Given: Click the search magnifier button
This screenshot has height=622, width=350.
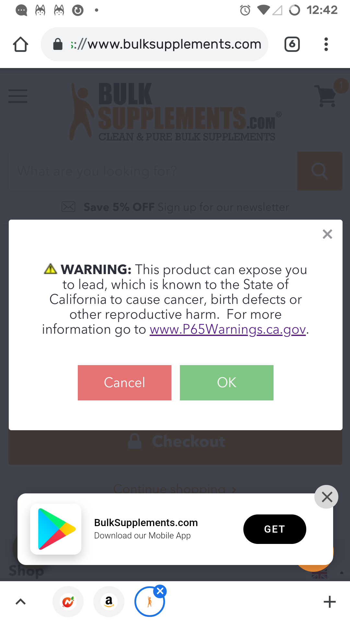Looking at the screenshot, I should pos(320,171).
